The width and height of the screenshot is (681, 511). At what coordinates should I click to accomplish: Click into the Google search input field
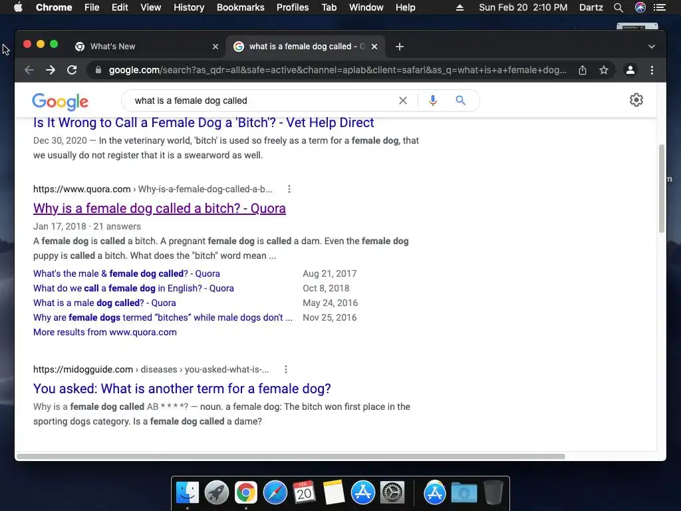[263, 101]
